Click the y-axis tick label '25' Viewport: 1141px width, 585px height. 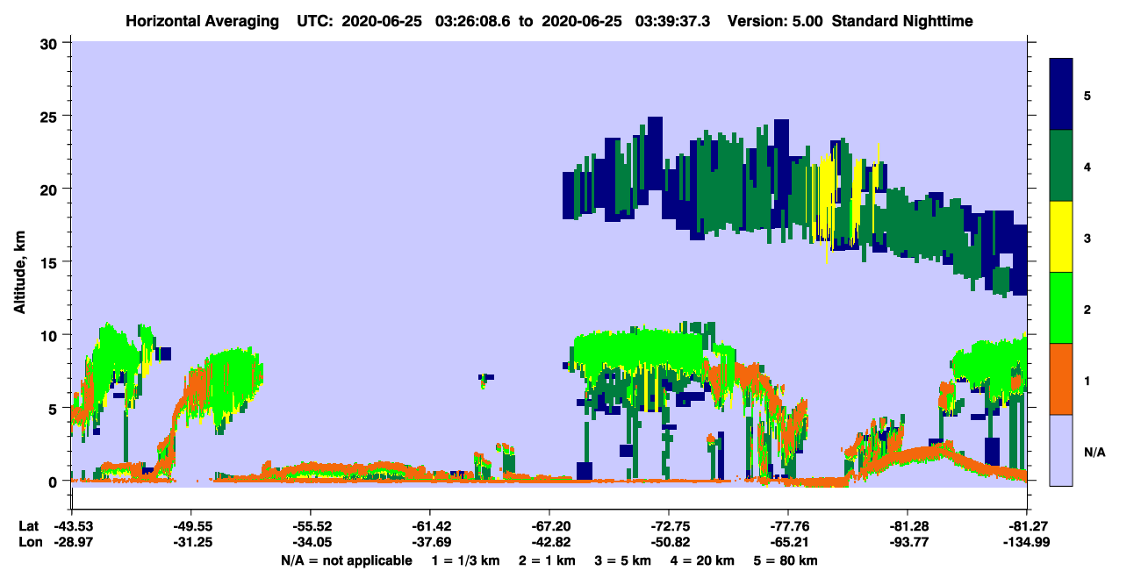(51, 116)
